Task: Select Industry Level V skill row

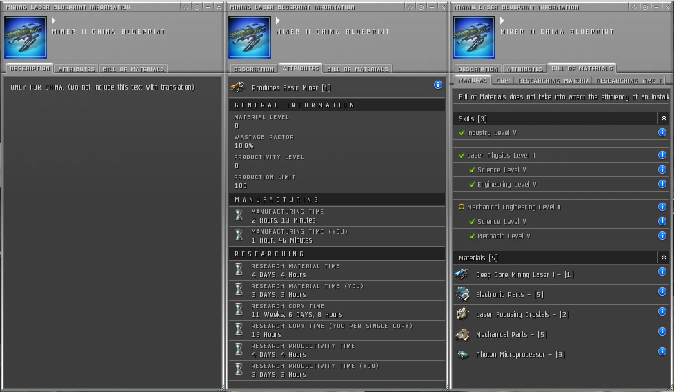Action: tap(561, 133)
